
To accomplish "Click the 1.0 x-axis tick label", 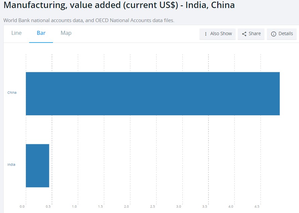I will (75, 206).
